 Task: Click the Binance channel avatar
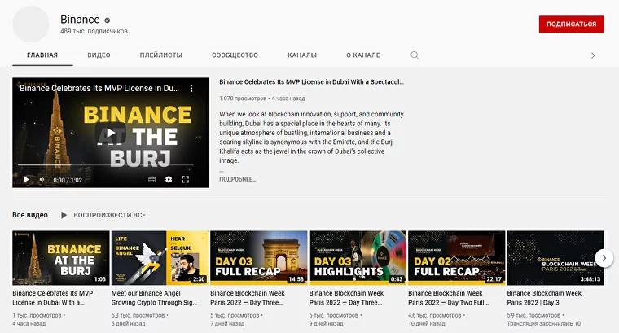click(31, 24)
